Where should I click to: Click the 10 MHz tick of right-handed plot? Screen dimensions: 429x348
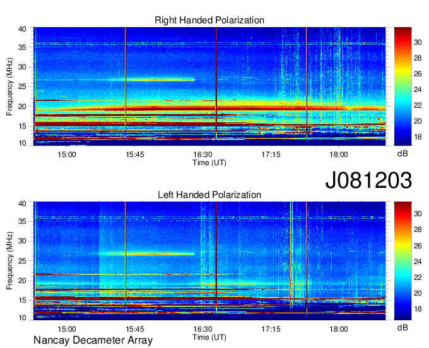click(x=22, y=143)
